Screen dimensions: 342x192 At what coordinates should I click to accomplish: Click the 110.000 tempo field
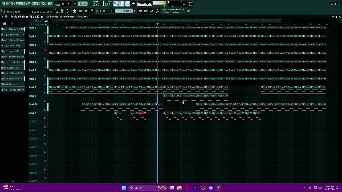[x=83, y=4]
